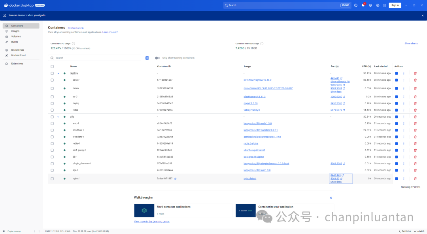Click the top header Search bar
The width and height of the screenshot is (427, 234).
(287, 5)
